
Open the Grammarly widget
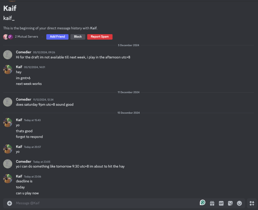(x=203, y=203)
